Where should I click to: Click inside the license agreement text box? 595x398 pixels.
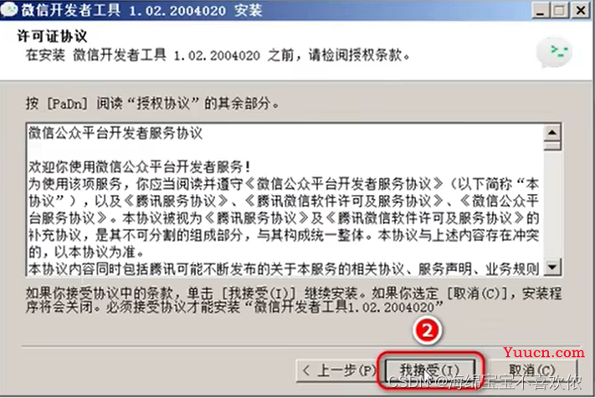point(285,199)
